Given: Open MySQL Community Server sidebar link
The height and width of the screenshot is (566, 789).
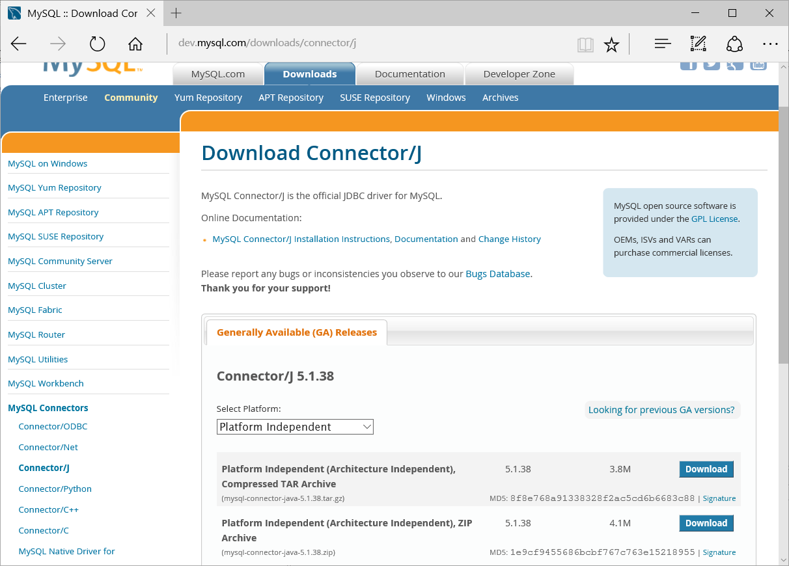Looking at the screenshot, I should click(x=60, y=261).
